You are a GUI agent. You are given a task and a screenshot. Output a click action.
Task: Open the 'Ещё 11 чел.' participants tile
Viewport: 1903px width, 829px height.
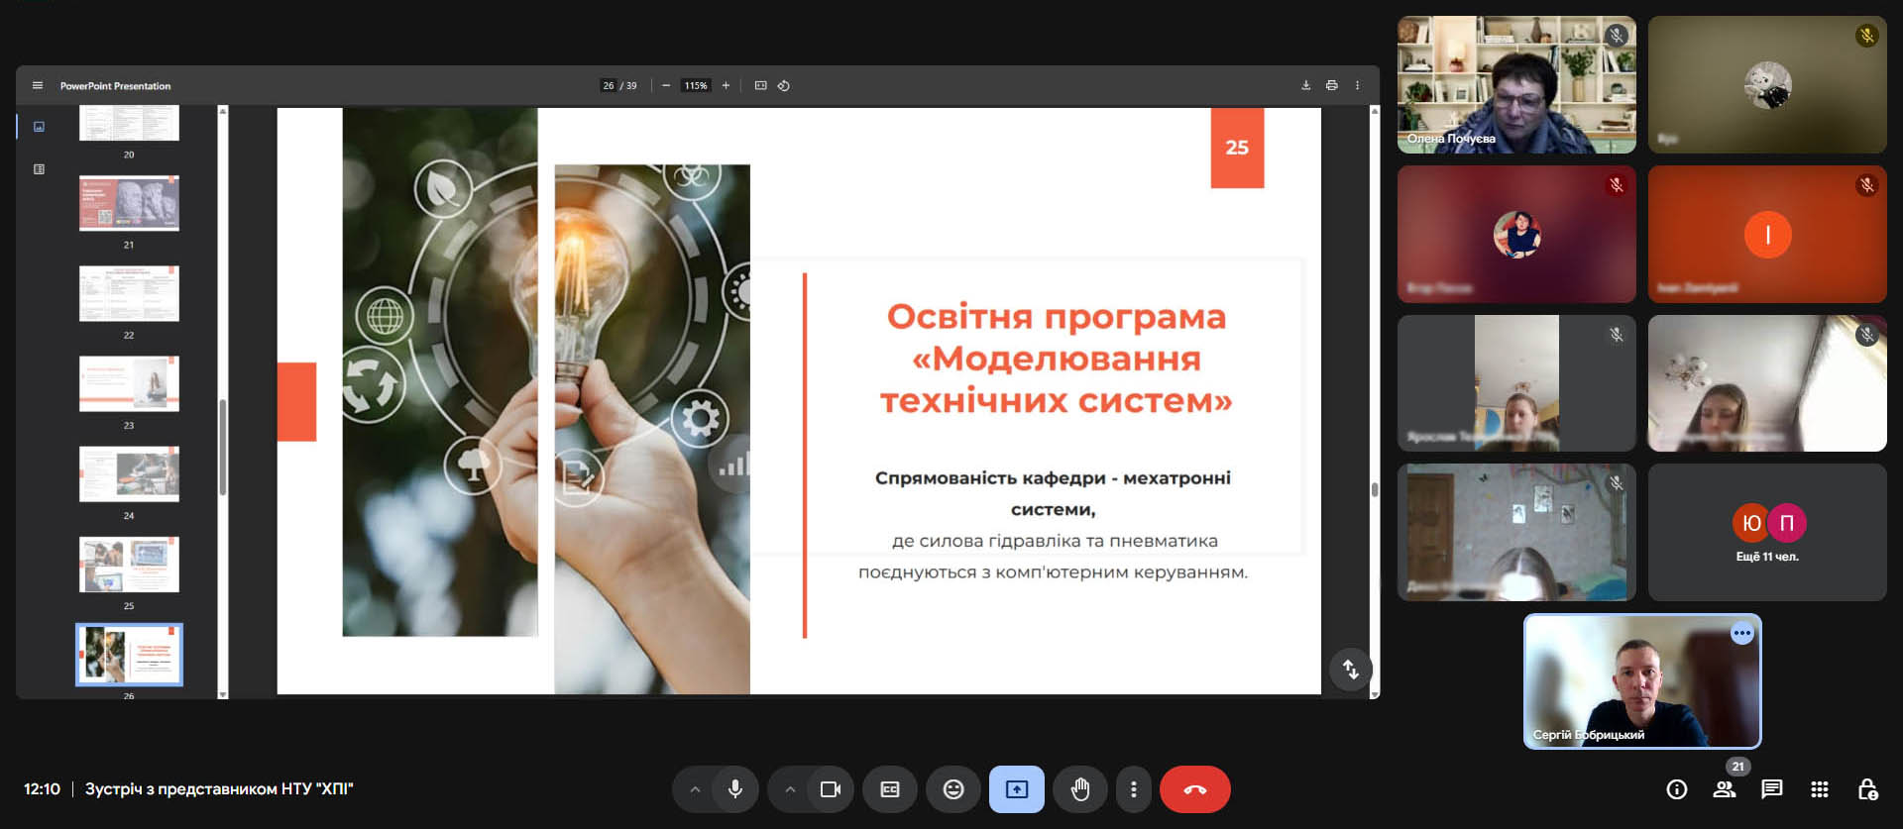(x=1767, y=532)
